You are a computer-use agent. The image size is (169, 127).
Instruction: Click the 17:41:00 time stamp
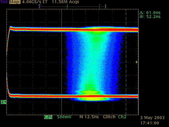tap(150, 123)
